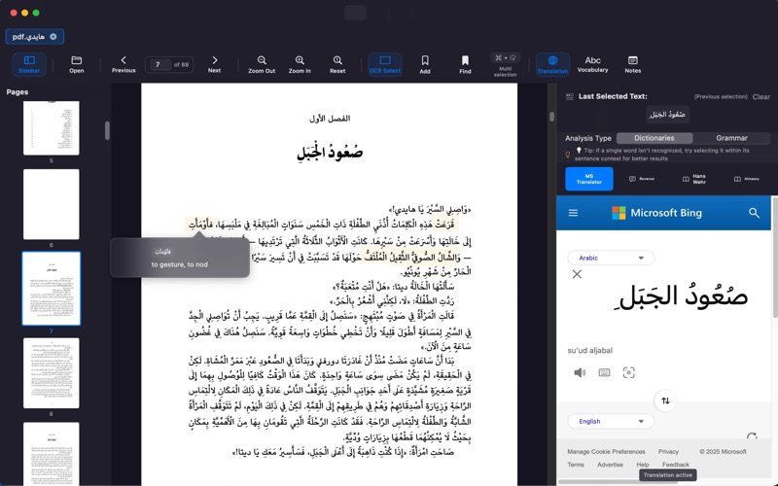Click the refresh icon near English dropdown
Screen dimensions: 778x486
(752, 436)
